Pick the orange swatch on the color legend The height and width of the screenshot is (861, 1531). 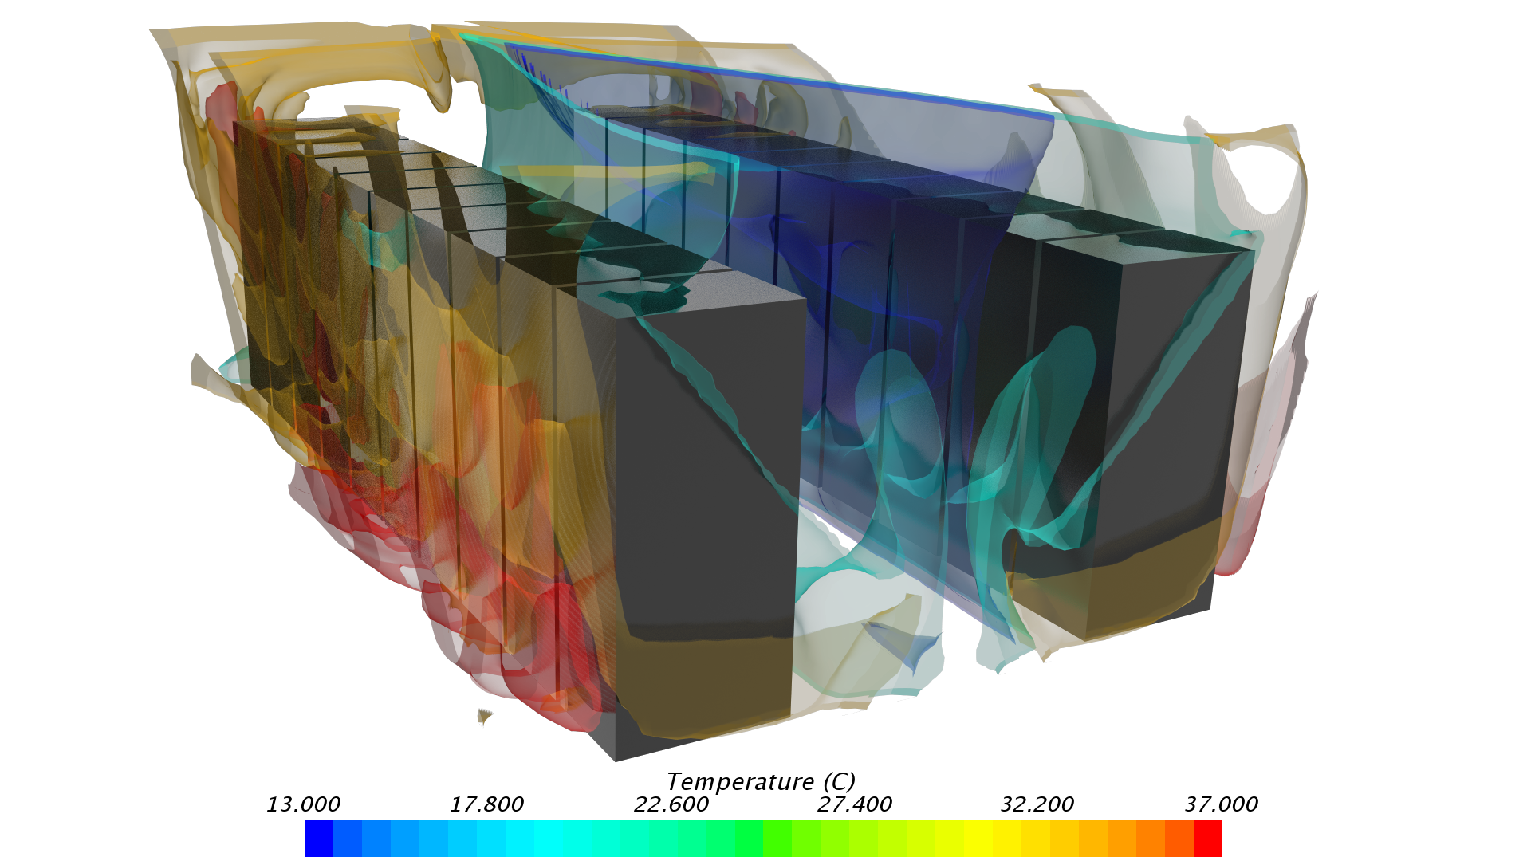(1122, 840)
